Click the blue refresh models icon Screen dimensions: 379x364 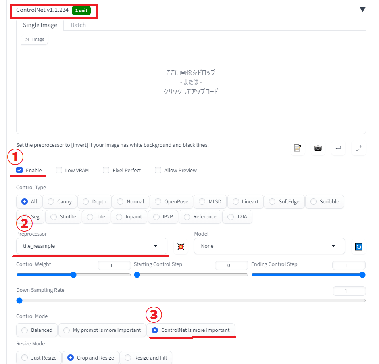pyautogui.click(x=359, y=246)
